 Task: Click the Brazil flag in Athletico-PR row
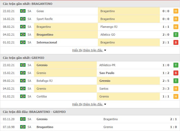pyautogui.click(x=23, y=65)
